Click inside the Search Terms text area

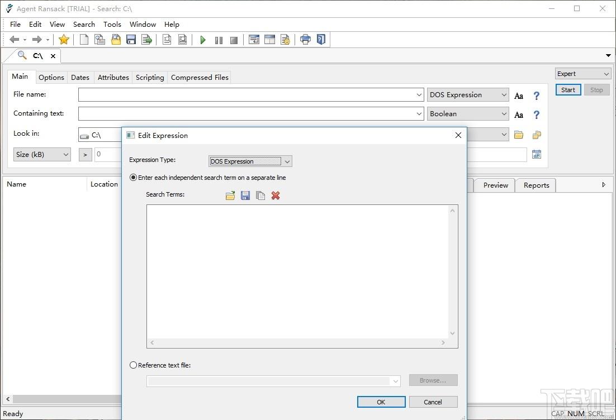click(x=298, y=271)
